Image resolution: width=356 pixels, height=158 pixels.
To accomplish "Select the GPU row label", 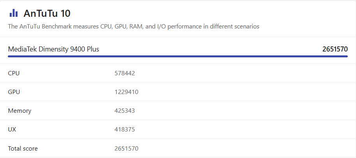I will [x=14, y=92].
